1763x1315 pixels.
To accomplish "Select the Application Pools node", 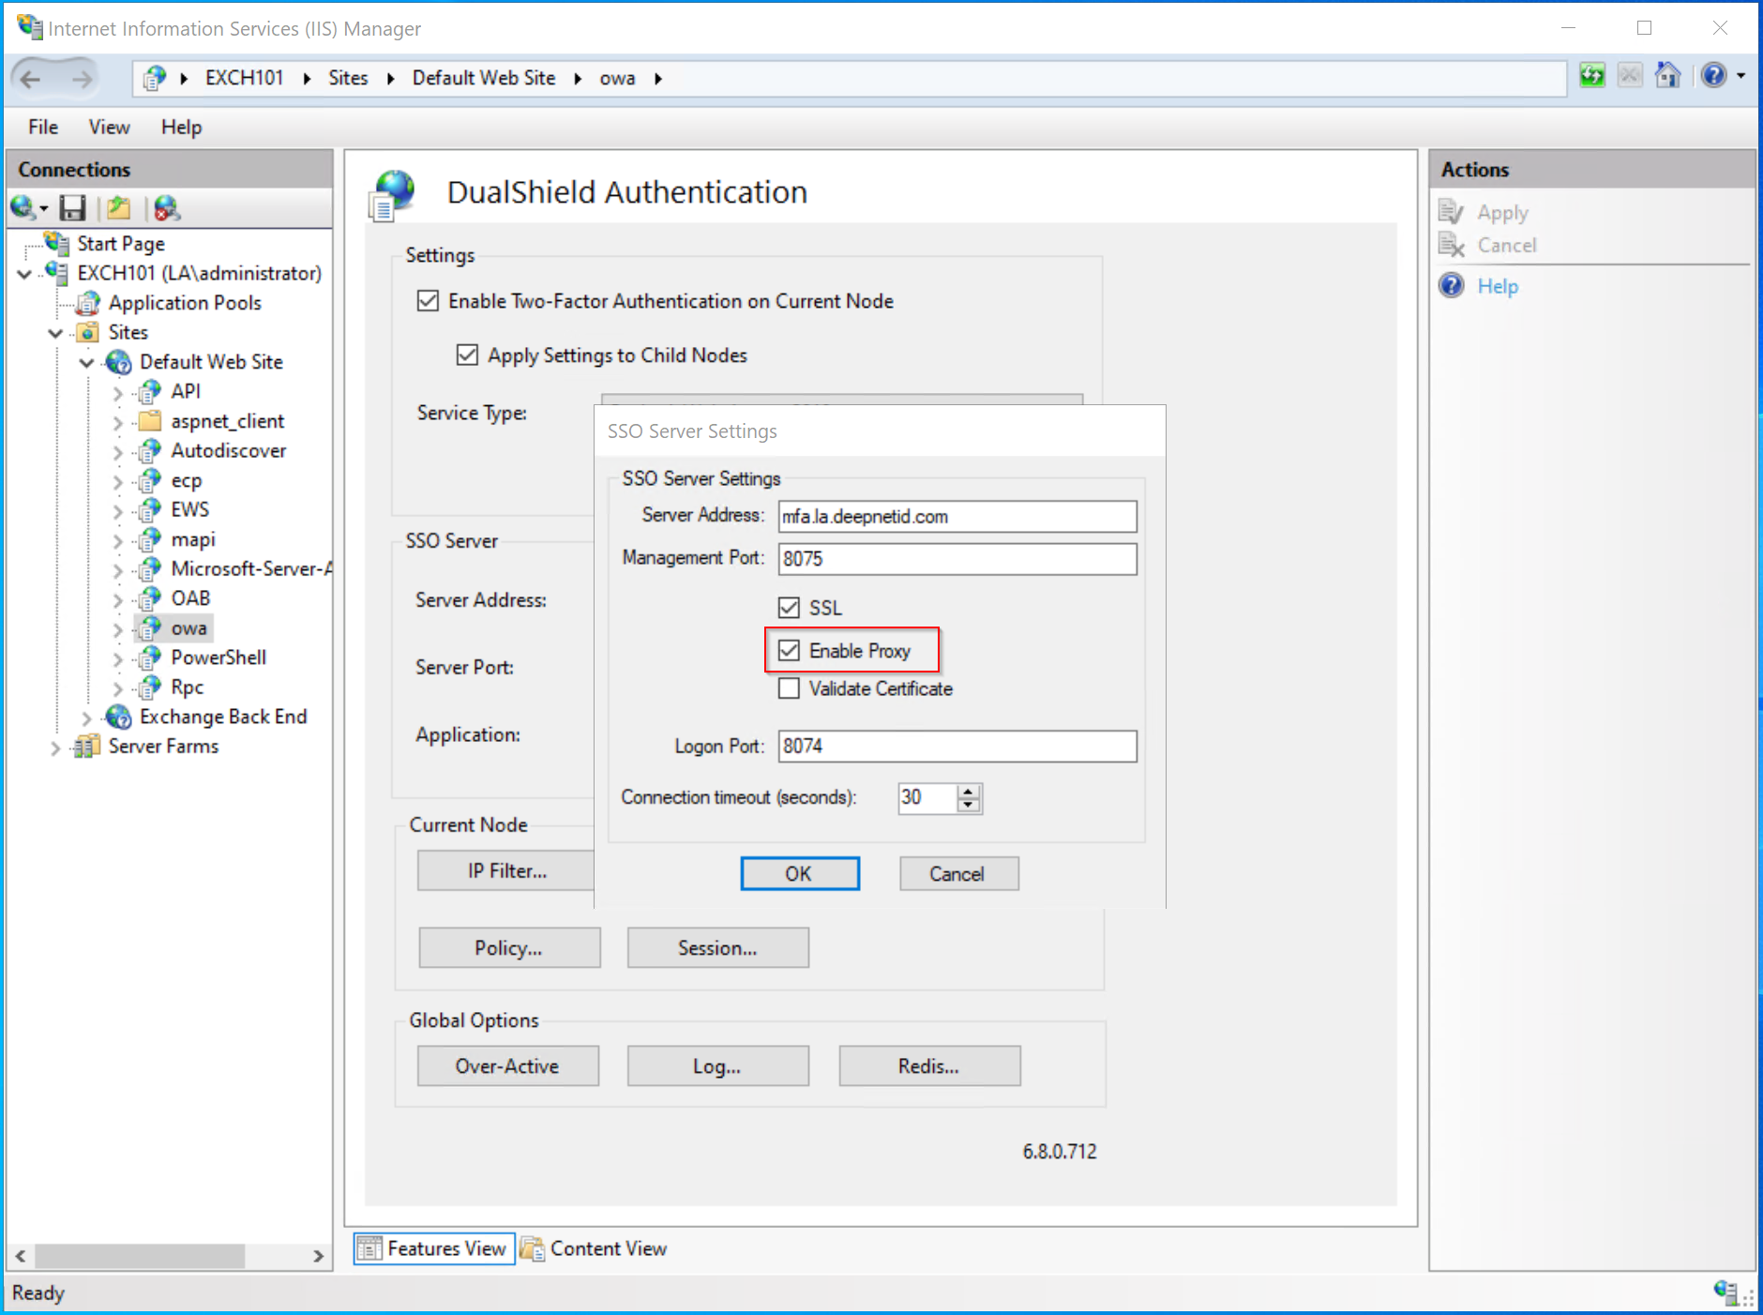I will tap(184, 303).
